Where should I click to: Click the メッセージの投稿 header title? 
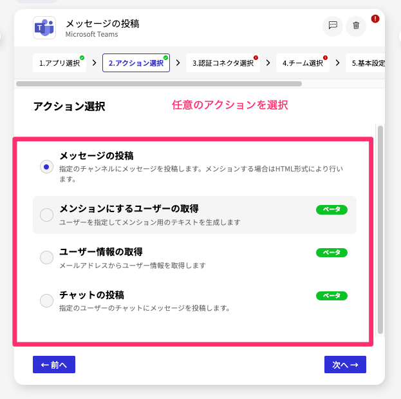pos(102,24)
